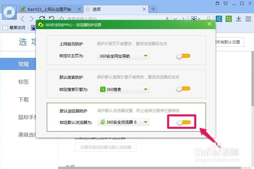Open the 360搜索 engine dropdown

[123, 89]
